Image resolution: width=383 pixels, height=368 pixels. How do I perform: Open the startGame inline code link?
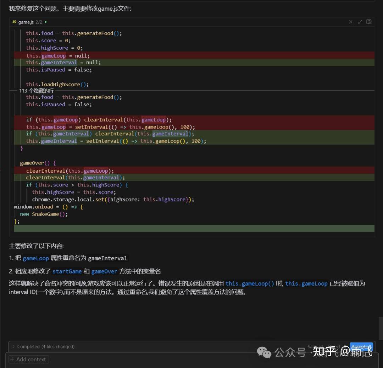coord(67,271)
